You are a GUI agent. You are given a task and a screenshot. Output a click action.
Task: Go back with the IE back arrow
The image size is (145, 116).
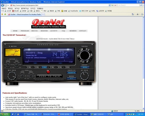tap(2, 5)
